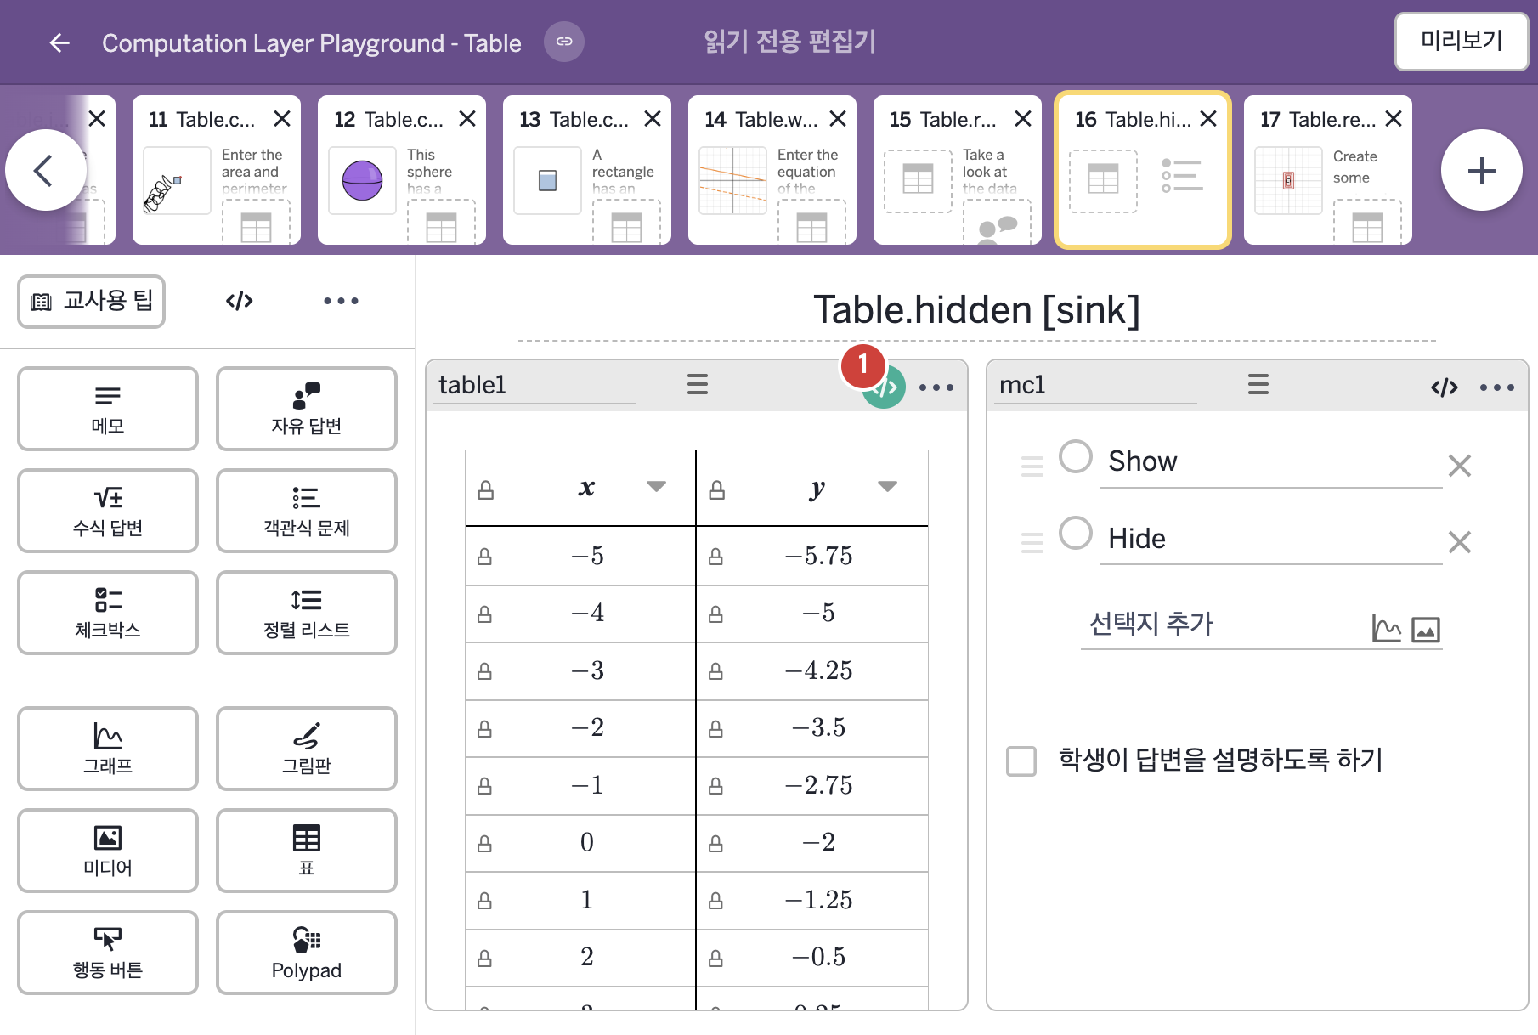Image resolution: width=1538 pixels, height=1035 pixels.
Task: Copy the activity link icon
Action: pos(564,42)
